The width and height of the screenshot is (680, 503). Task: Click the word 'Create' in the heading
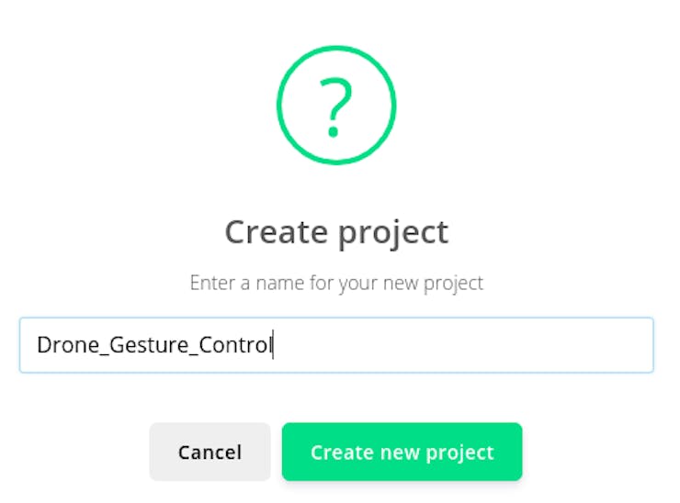pos(277,231)
